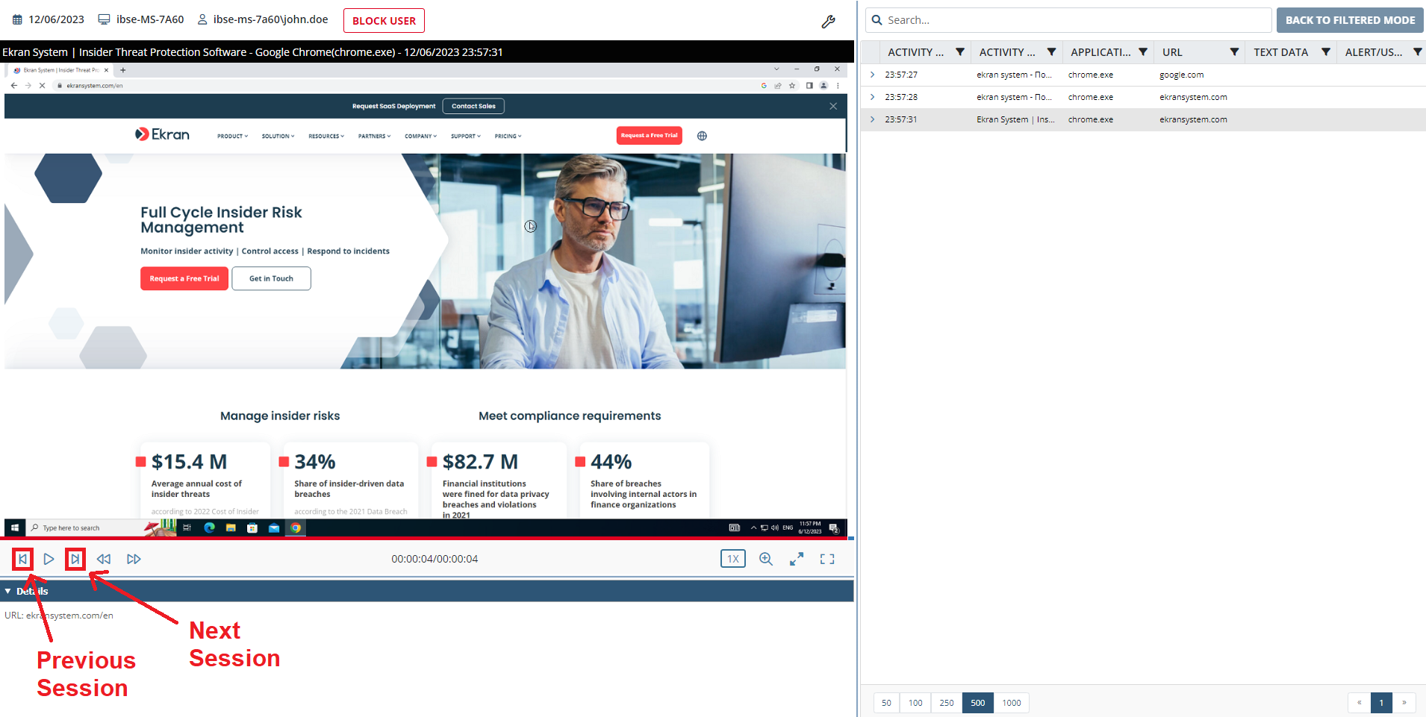Click the Block User button

(384, 21)
